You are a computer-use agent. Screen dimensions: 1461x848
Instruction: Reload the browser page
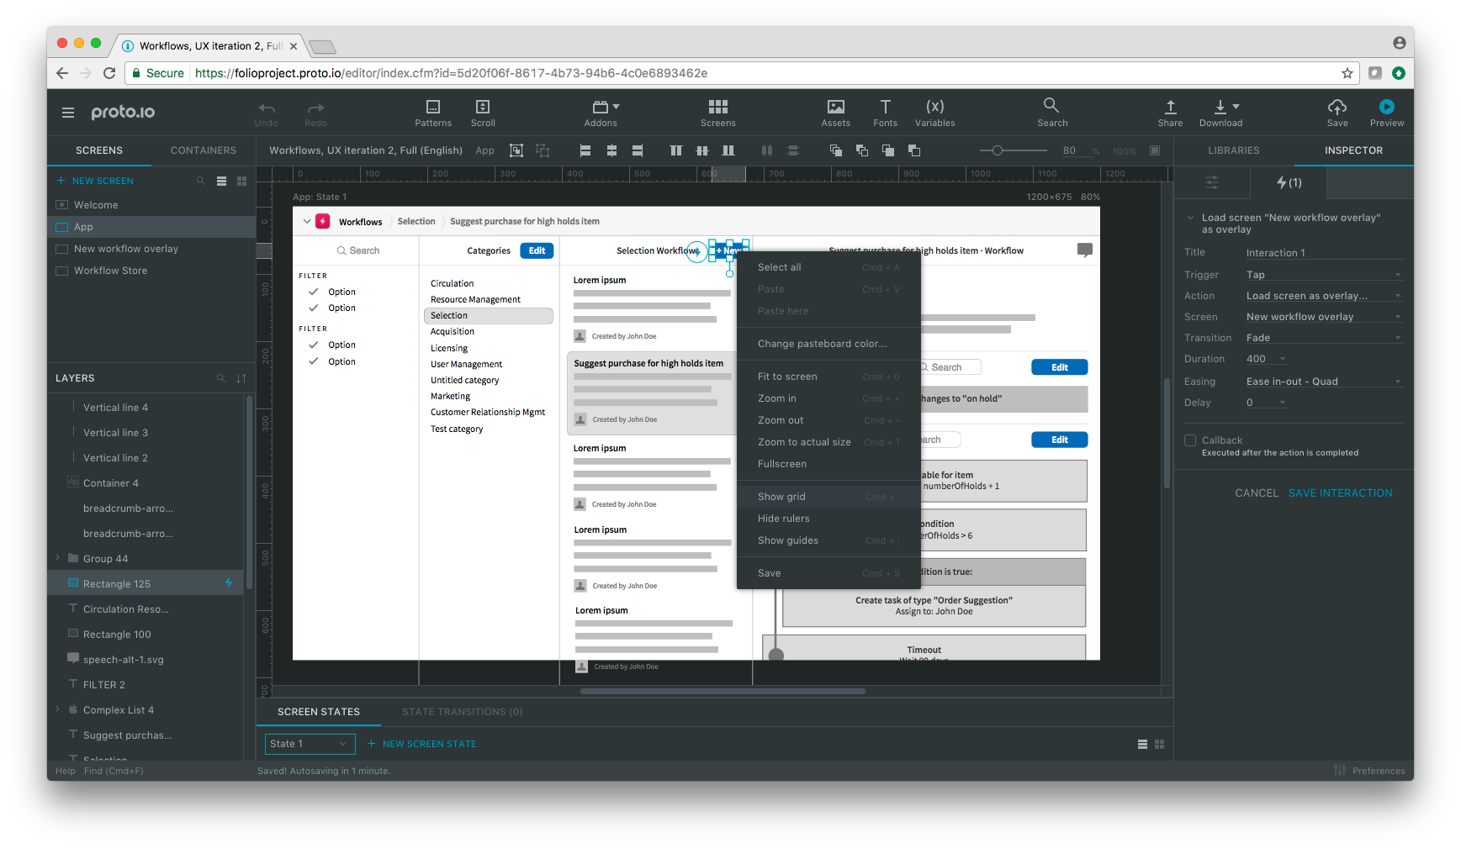click(109, 73)
